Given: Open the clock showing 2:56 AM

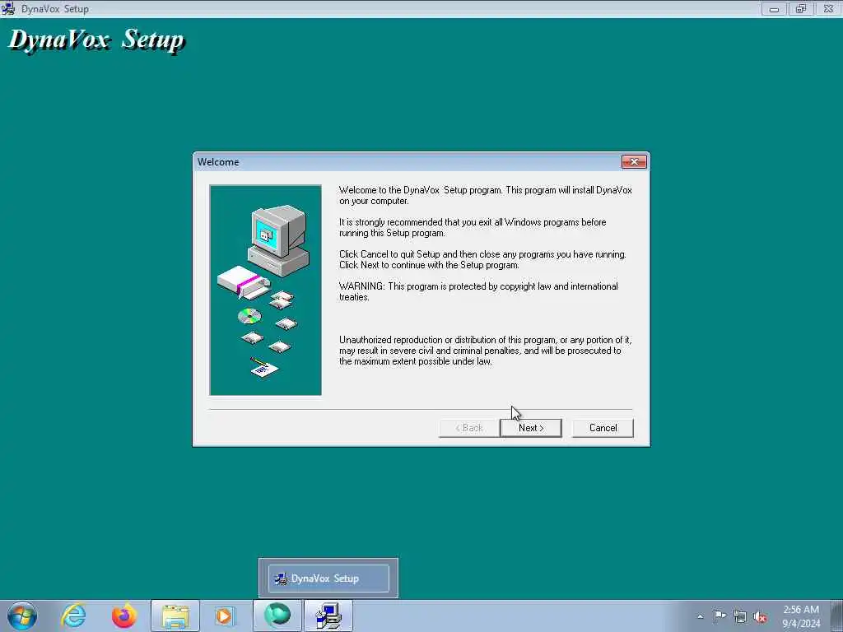Looking at the screenshot, I should [x=800, y=616].
